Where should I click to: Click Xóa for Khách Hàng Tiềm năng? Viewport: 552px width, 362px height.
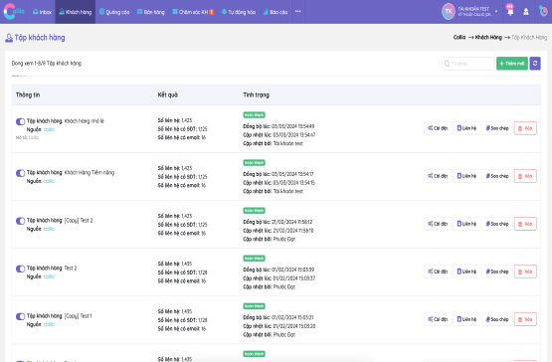tap(525, 176)
